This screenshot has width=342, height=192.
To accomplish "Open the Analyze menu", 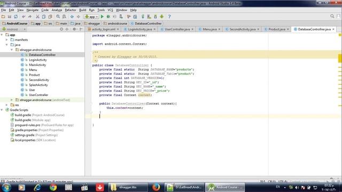I will click(57, 10).
